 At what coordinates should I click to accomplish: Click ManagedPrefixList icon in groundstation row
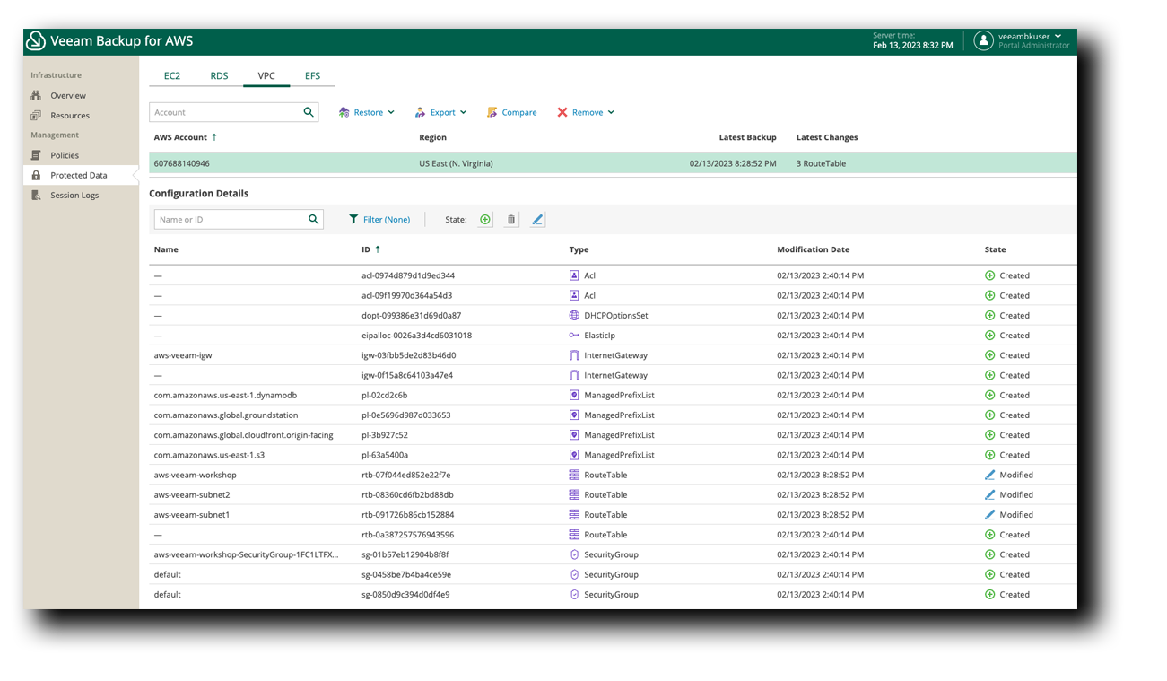pos(574,415)
